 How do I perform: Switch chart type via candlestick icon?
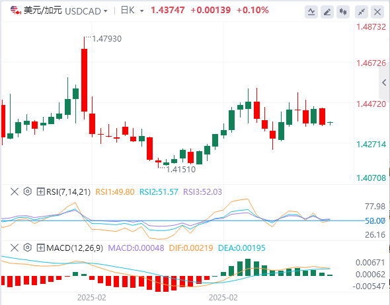pyautogui.click(x=343, y=12)
